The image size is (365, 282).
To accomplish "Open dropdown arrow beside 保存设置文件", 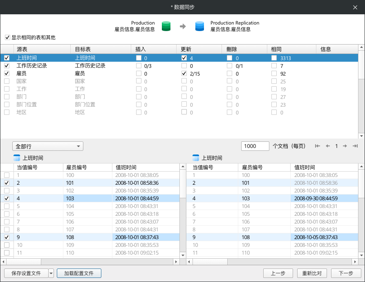I will pos(51,273).
